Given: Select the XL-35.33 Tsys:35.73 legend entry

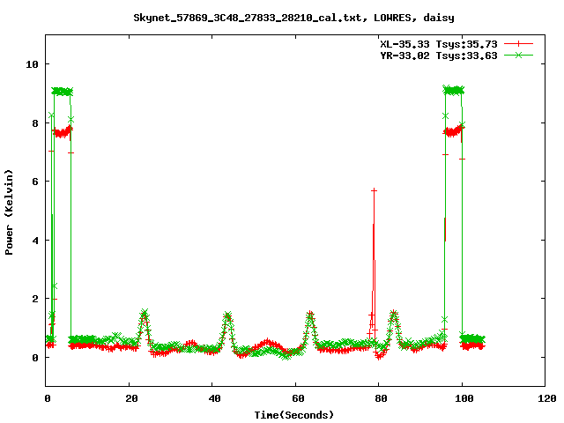Looking at the screenshot, I should (439, 44).
